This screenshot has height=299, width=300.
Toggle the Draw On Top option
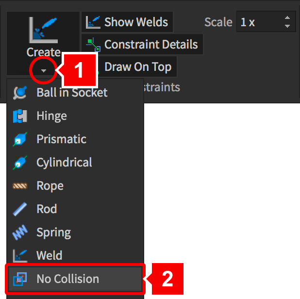point(137,66)
